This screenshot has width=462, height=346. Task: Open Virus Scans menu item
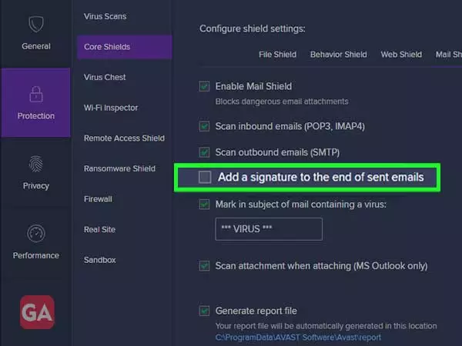click(x=105, y=16)
